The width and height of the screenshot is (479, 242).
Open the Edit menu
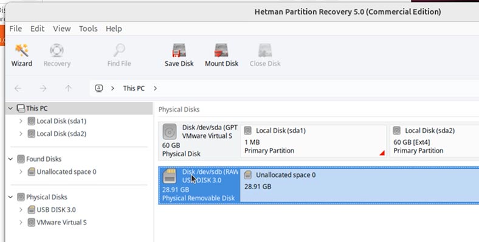37,29
